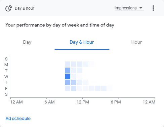Image resolution: width=164 pixels, height=127 pixels.
Task: Click Thursday's first medium-blue heatmap cell
Action: point(68,82)
